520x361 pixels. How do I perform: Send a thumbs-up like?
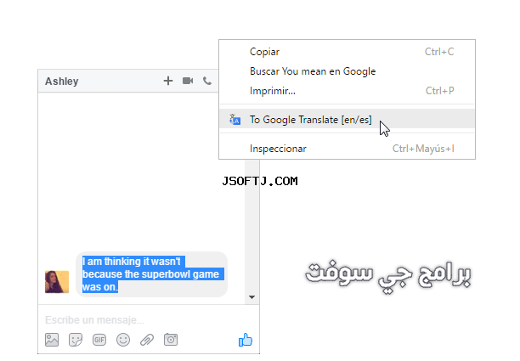[x=246, y=340]
